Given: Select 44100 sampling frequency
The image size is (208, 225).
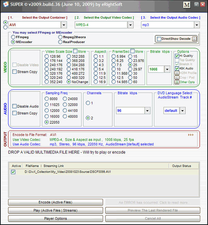Looking at the screenshot, I should click(65, 111).
